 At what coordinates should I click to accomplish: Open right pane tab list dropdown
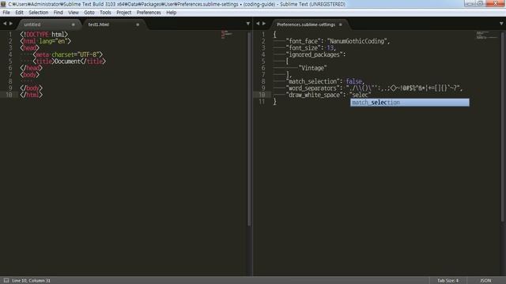click(501, 24)
